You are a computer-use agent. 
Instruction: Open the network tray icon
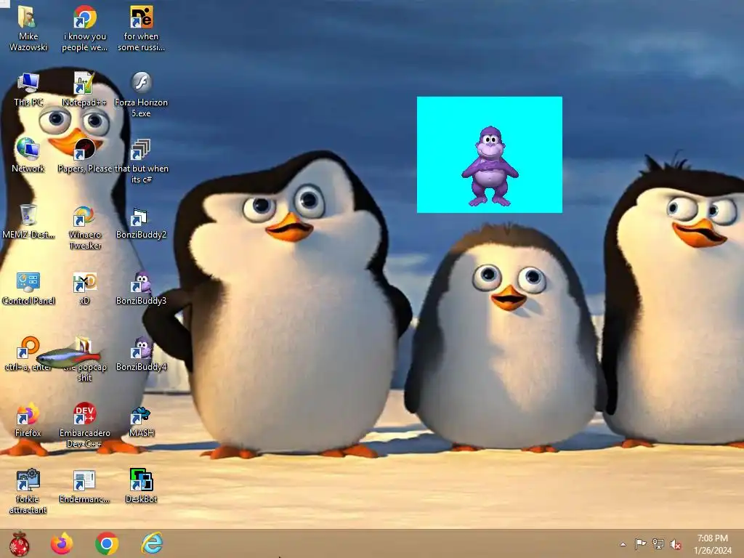[x=658, y=544]
